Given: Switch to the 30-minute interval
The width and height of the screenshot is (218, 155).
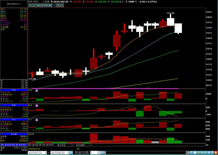Looking at the screenshot, I should coord(46,5).
